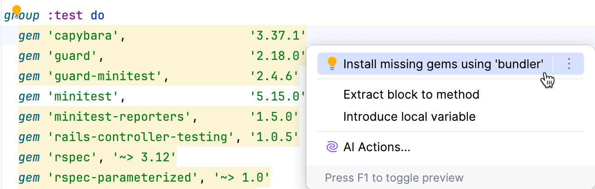595x189 pixels.
Task: Select Install missing gems using 'bundler'
Action: 443,64
